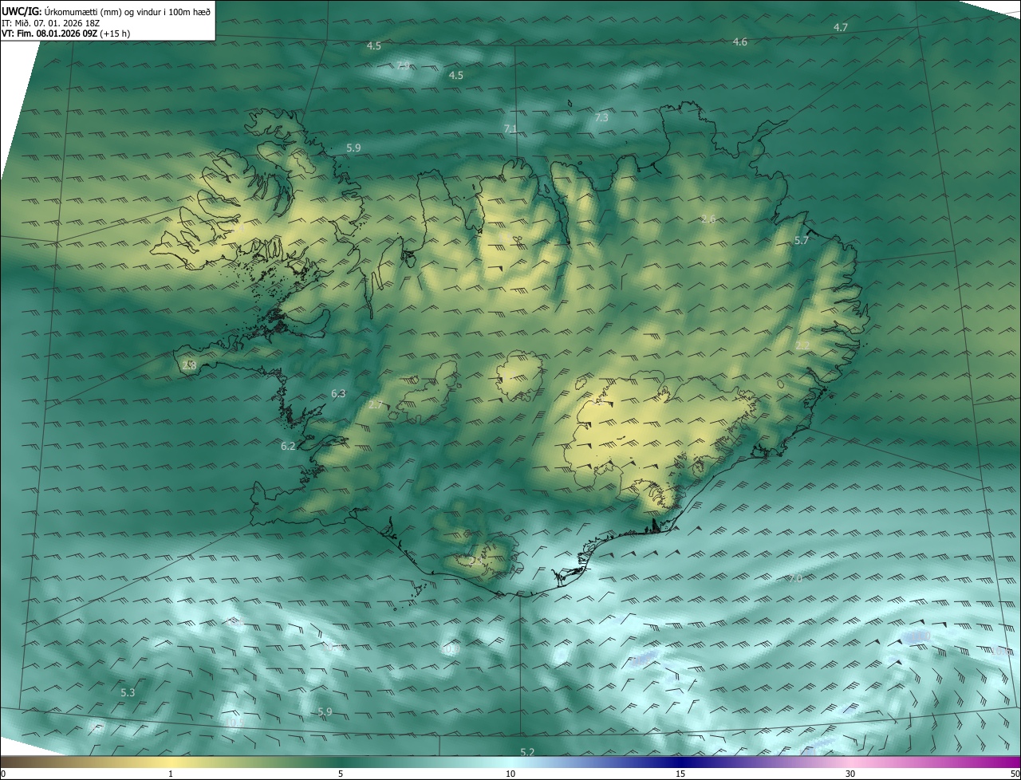Click the color scale tick label '10'
This screenshot has width=1021, height=780.
coord(510,774)
